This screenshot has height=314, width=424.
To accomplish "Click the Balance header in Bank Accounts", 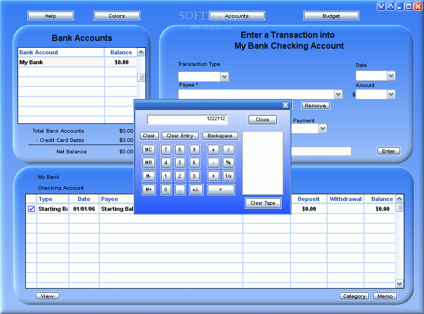I will [121, 52].
